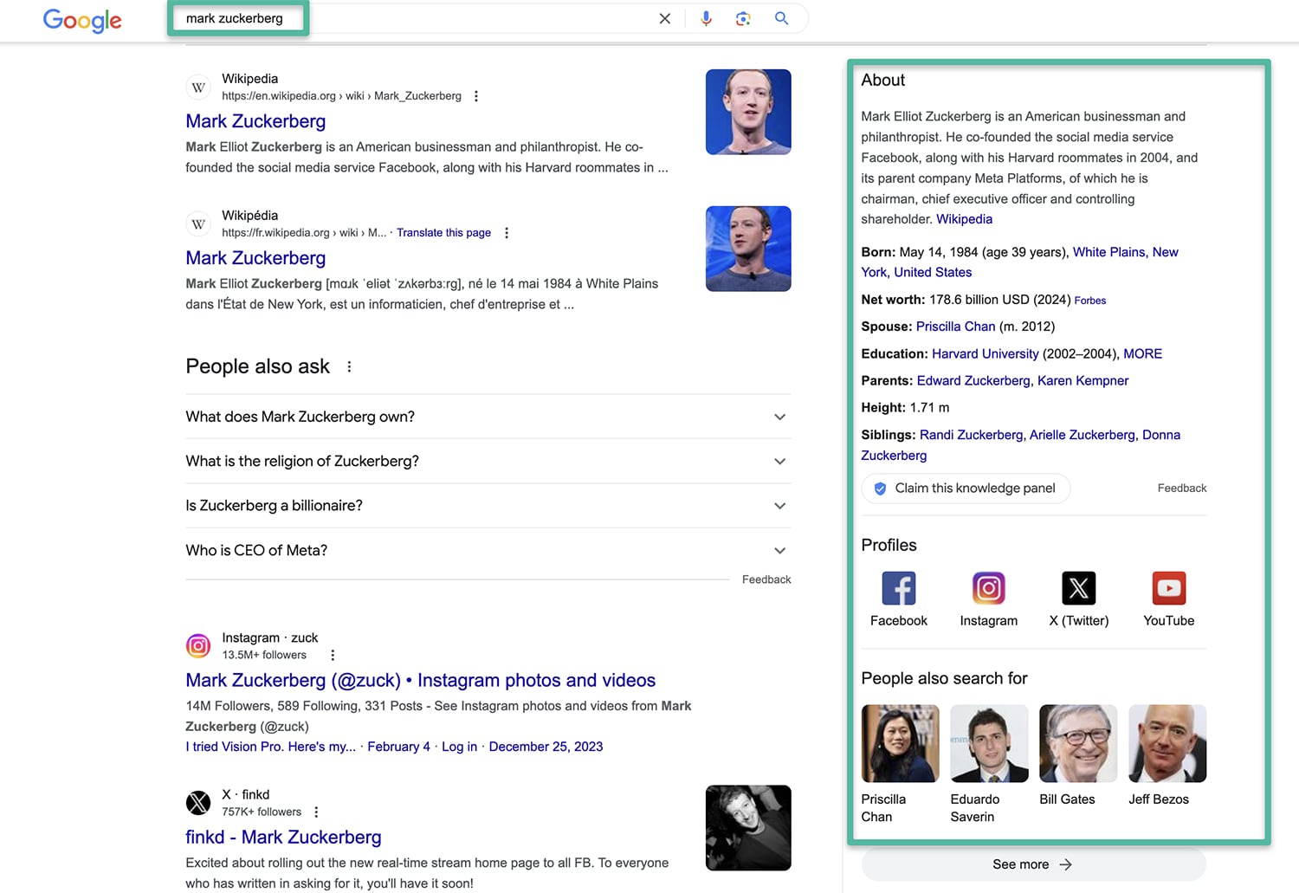1299x893 pixels.
Task: Click the Instagram favicon in results
Action: click(198, 646)
